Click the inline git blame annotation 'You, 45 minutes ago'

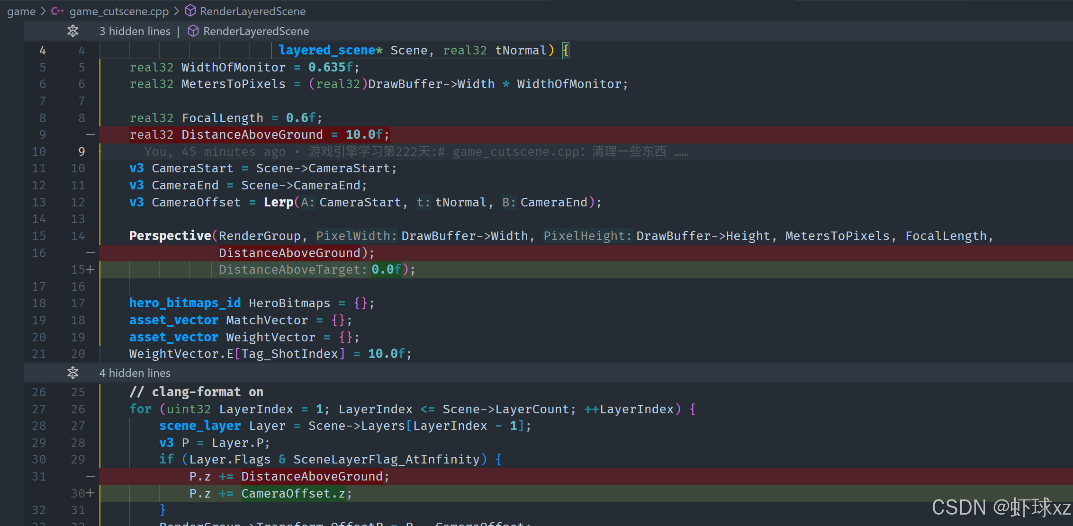point(215,152)
